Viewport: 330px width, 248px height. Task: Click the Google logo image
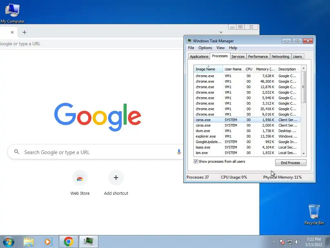(98, 117)
